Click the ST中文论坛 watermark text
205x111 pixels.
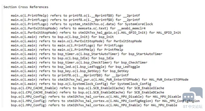tap(192, 107)
